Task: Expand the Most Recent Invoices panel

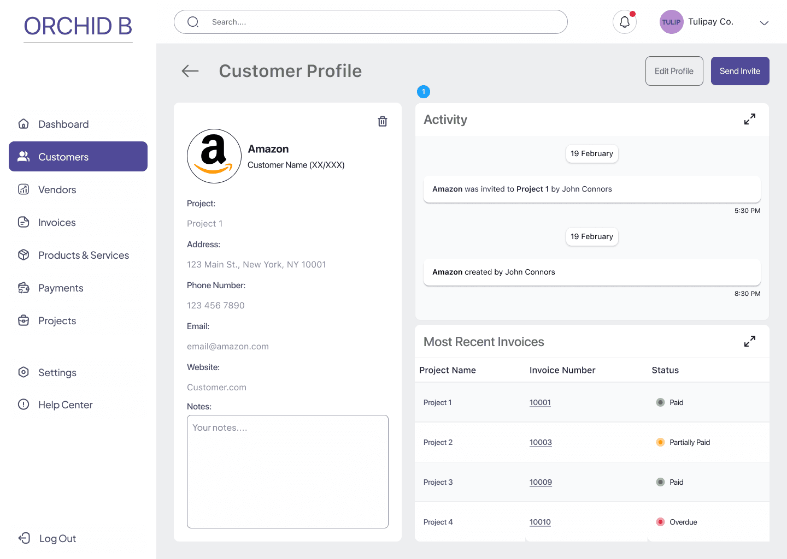Action: tap(750, 341)
